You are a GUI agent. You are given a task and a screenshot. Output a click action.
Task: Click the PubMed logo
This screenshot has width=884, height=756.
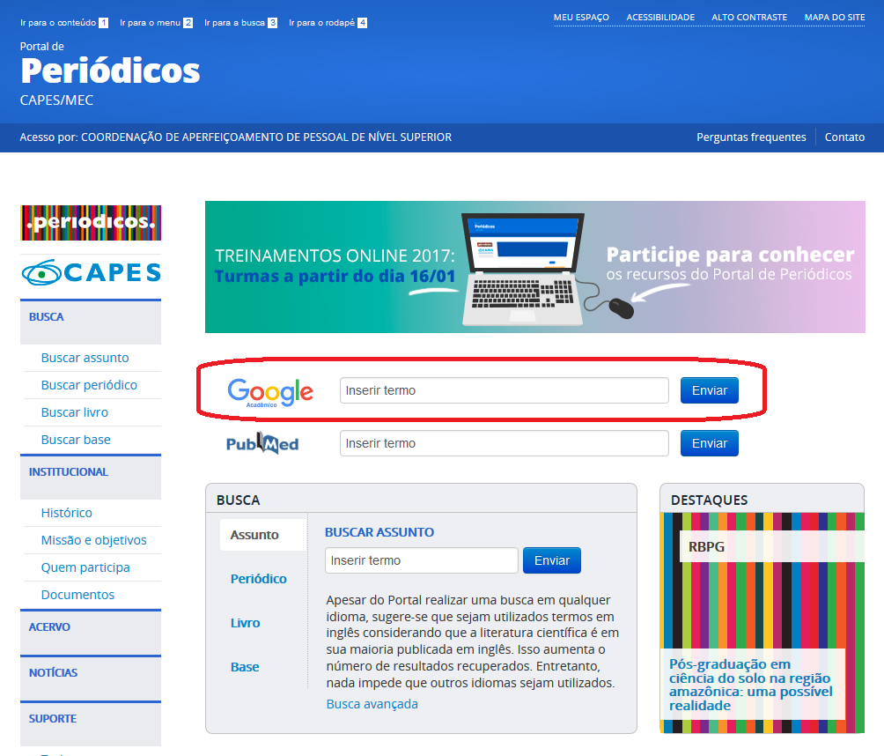[x=262, y=443]
